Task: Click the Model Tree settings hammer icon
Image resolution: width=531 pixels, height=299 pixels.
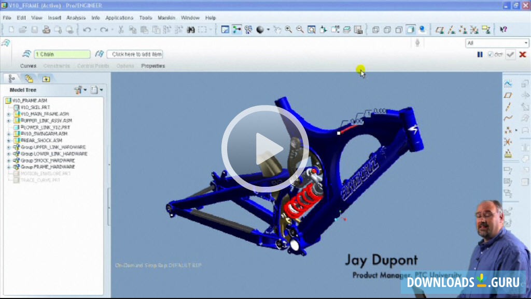Action: (78, 90)
